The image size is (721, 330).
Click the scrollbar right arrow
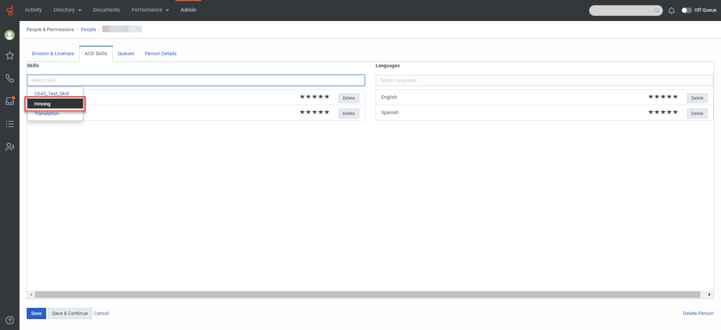point(709,295)
